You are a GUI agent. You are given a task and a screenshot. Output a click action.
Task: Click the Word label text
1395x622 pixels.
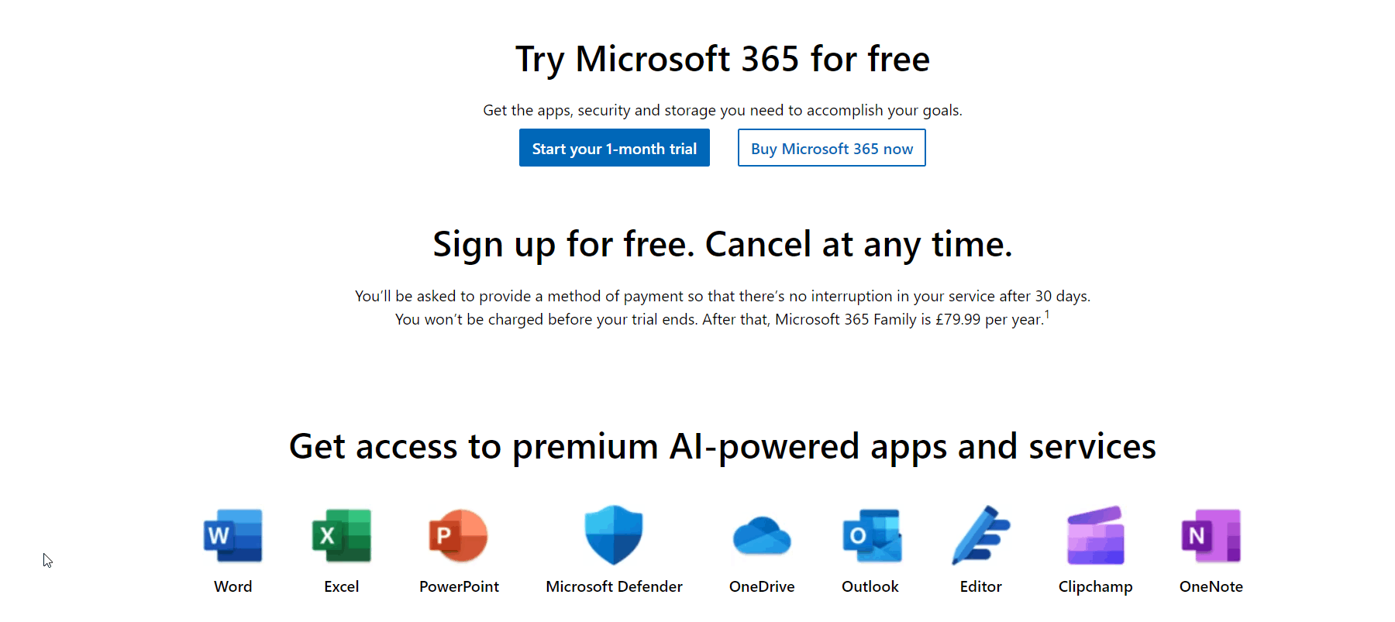pos(233,586)
